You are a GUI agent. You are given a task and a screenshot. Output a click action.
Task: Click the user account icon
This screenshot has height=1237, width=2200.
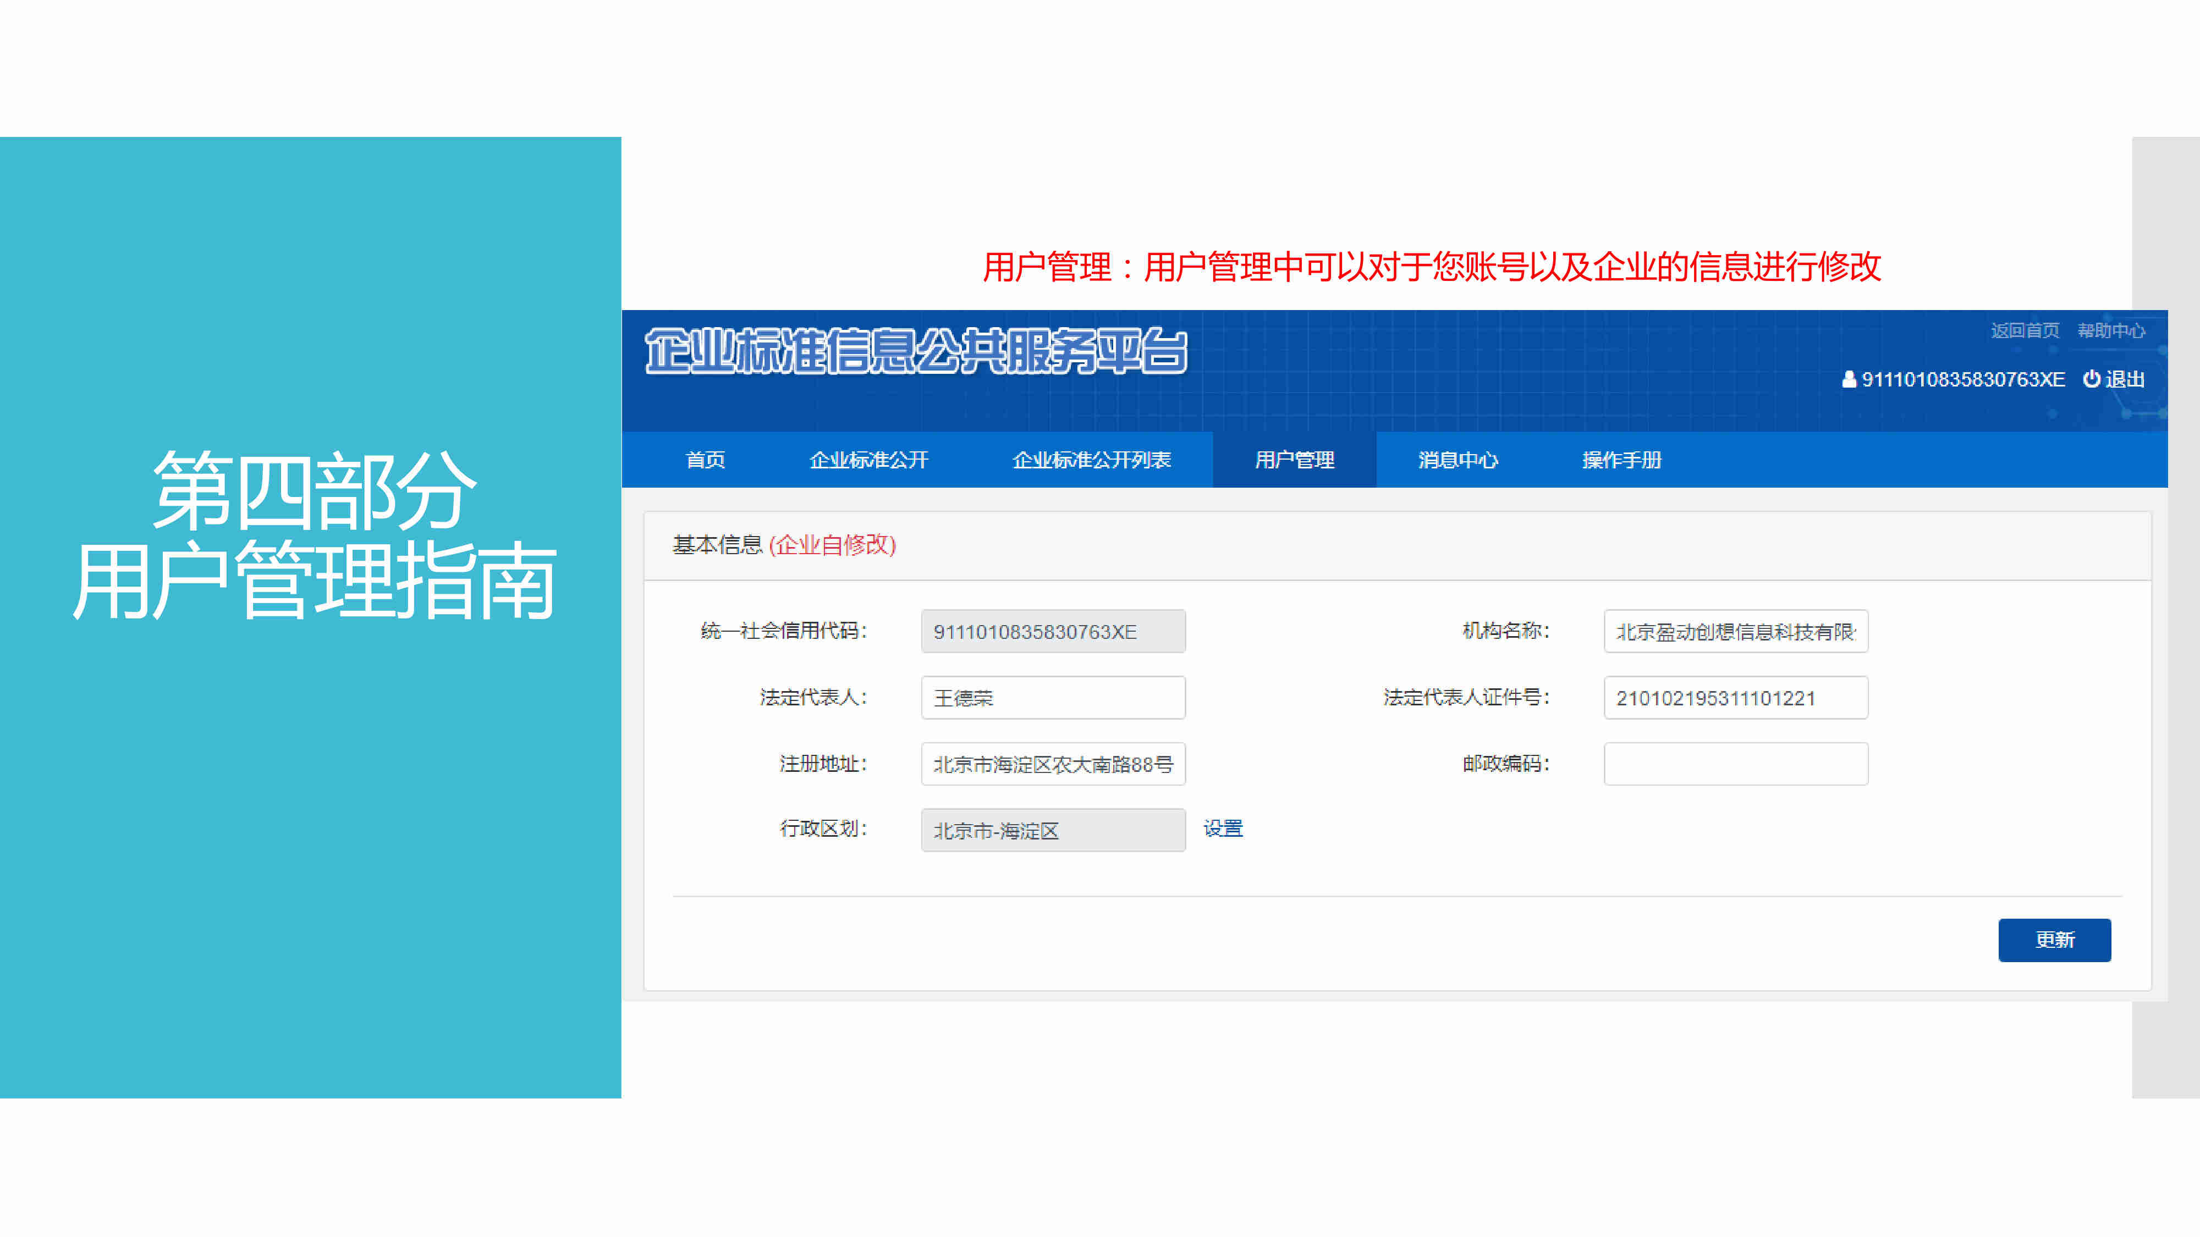[1849, 379]
